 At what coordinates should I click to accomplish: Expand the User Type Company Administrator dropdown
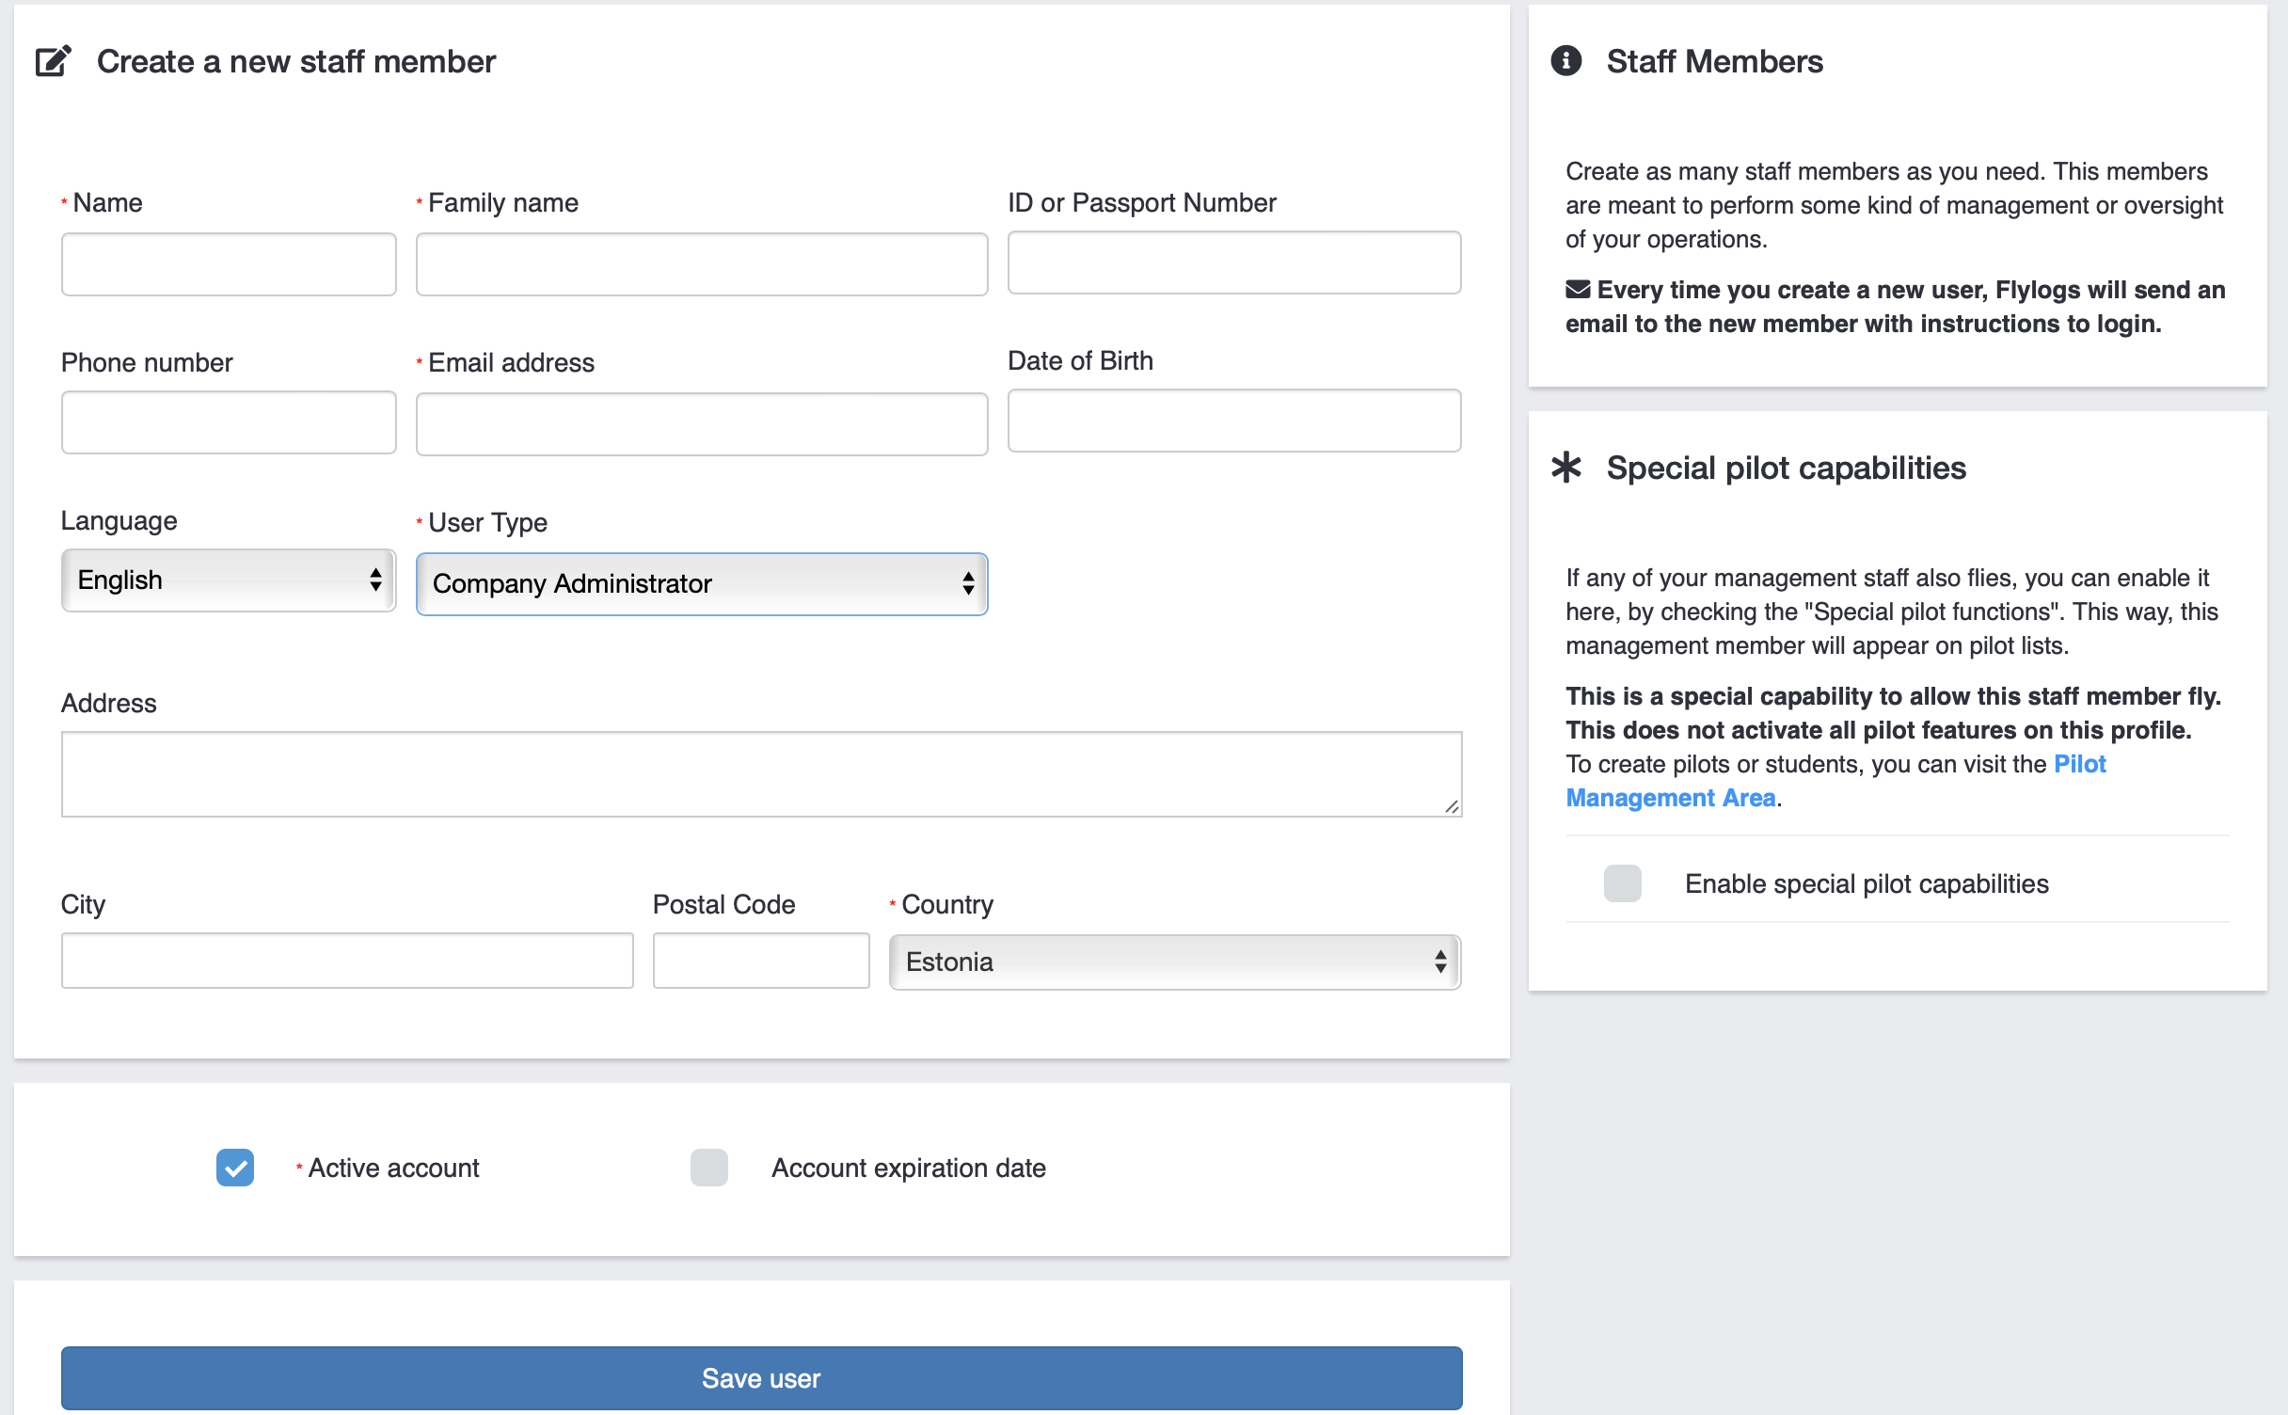[x=702, y=584]
